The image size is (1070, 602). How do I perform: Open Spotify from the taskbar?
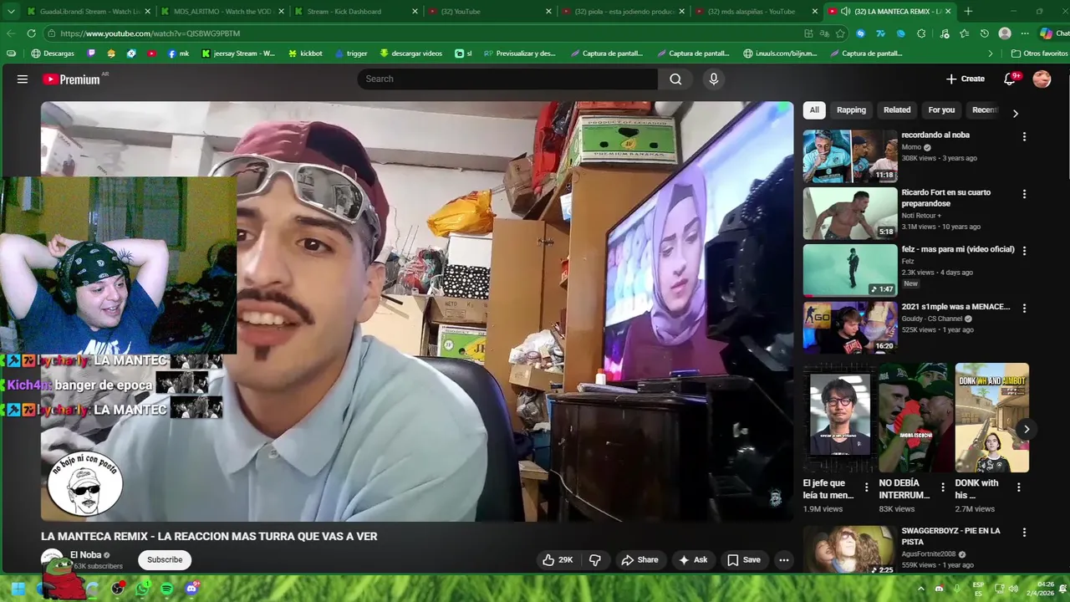click(x=166, y=589)
